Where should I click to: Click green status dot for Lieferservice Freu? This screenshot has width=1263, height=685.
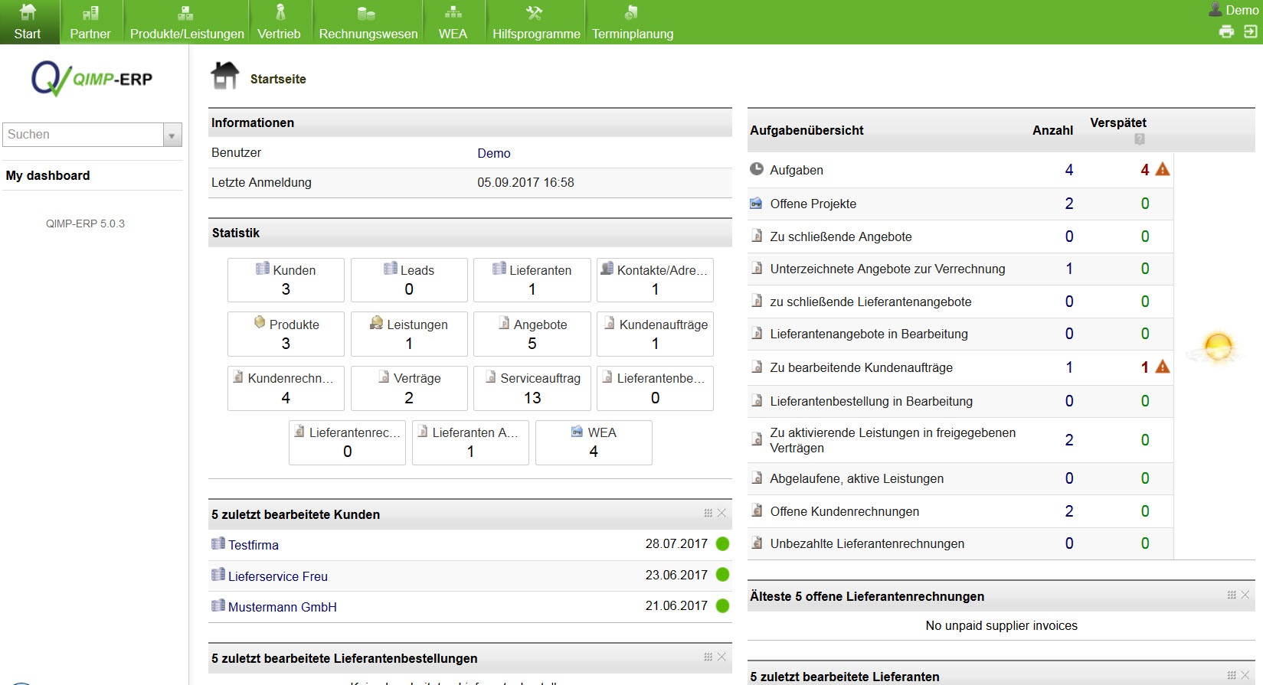click(722, 575)
